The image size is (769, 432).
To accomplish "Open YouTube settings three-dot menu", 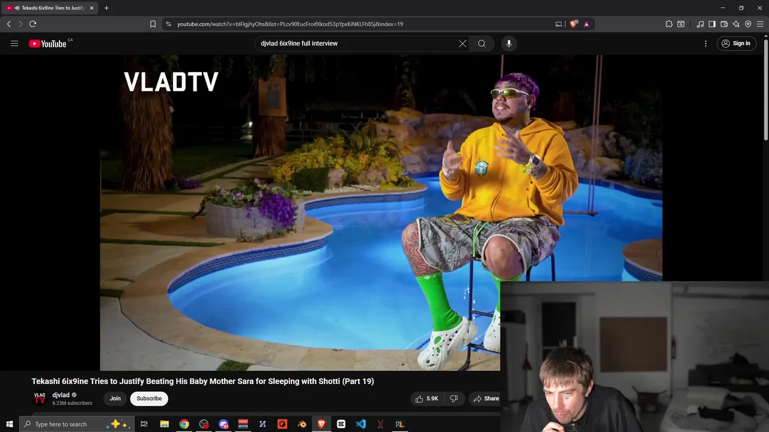I will (706, 43).
